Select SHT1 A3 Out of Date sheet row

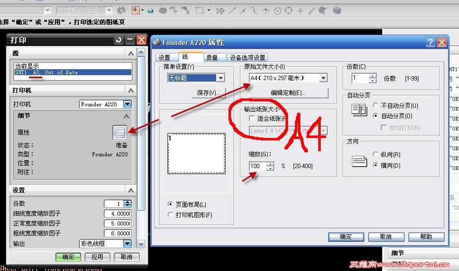tap(73, 72)
